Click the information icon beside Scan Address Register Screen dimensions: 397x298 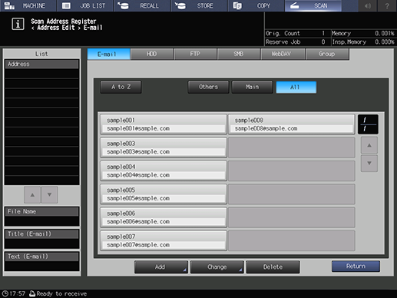(x=18, y=24)
